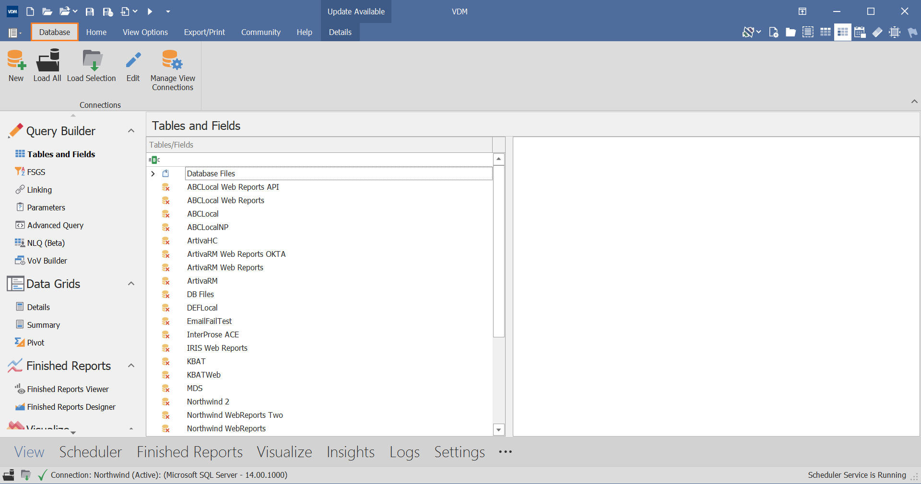The height and width of the screenshot is (484, 921).
Task: Open Settings in the bottom navigation bar
Action: pos(460,452)
